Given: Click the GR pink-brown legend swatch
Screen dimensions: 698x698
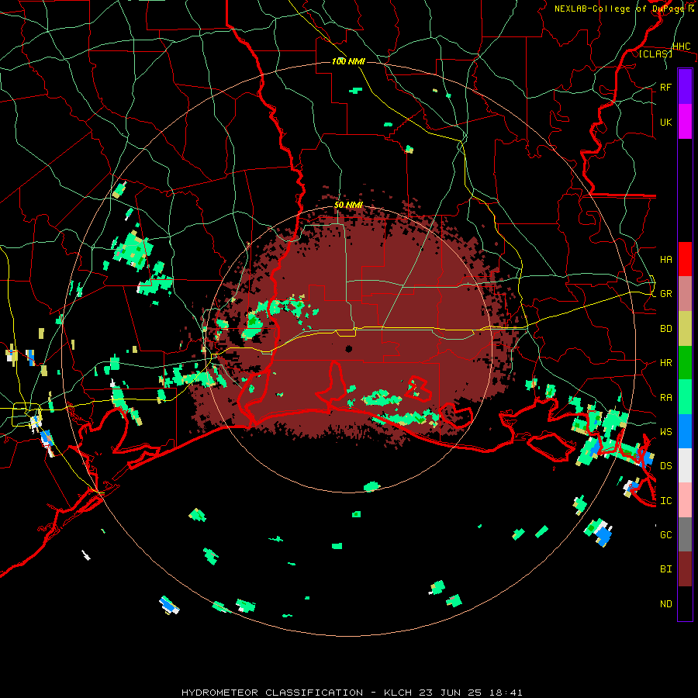Looking at the screenshot, I should [x=685, y=294].
